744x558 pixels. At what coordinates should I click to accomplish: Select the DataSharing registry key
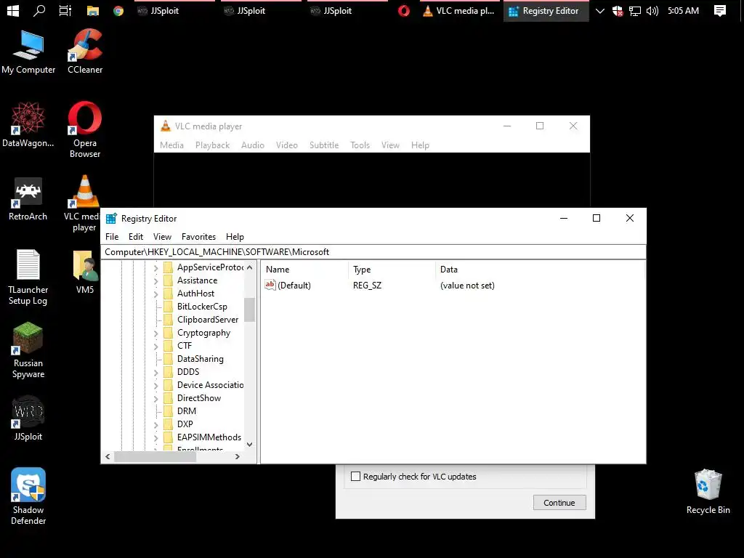coord(201,359)
